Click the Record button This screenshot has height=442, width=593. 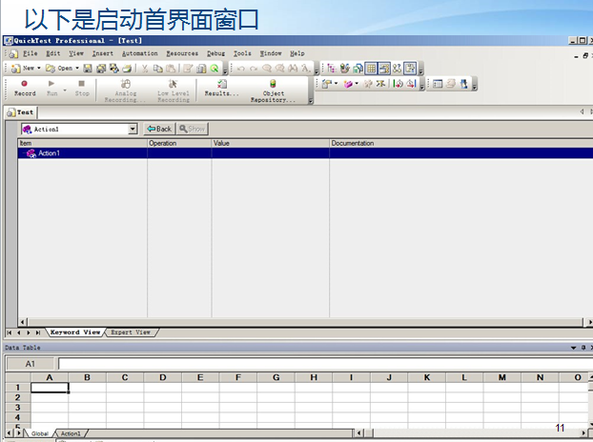[x=25, y=88]
